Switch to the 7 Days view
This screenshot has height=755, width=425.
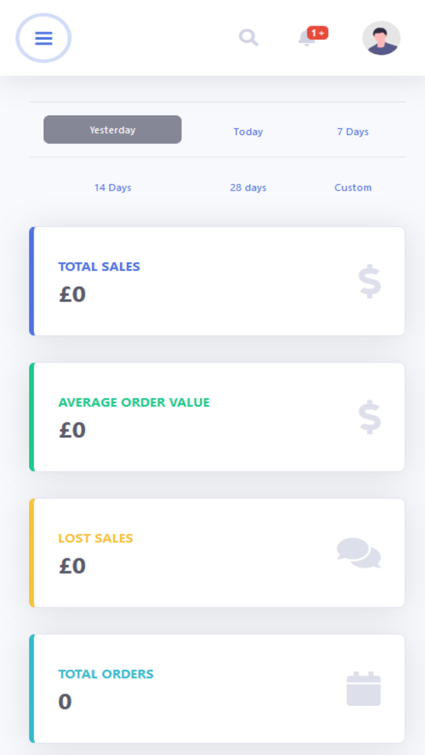353,132
